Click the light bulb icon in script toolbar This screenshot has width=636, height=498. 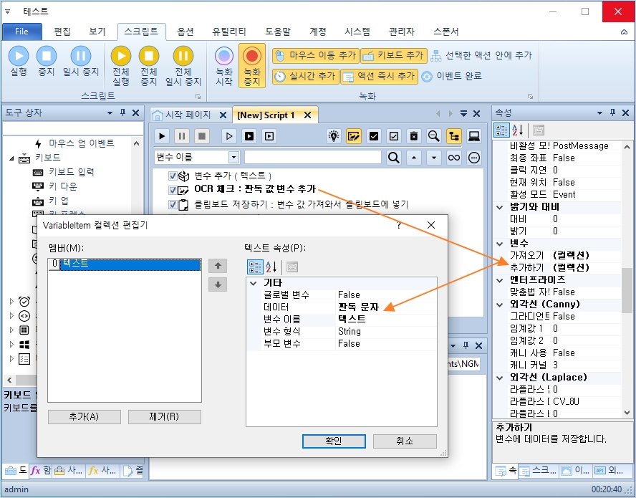coord(334,136)
